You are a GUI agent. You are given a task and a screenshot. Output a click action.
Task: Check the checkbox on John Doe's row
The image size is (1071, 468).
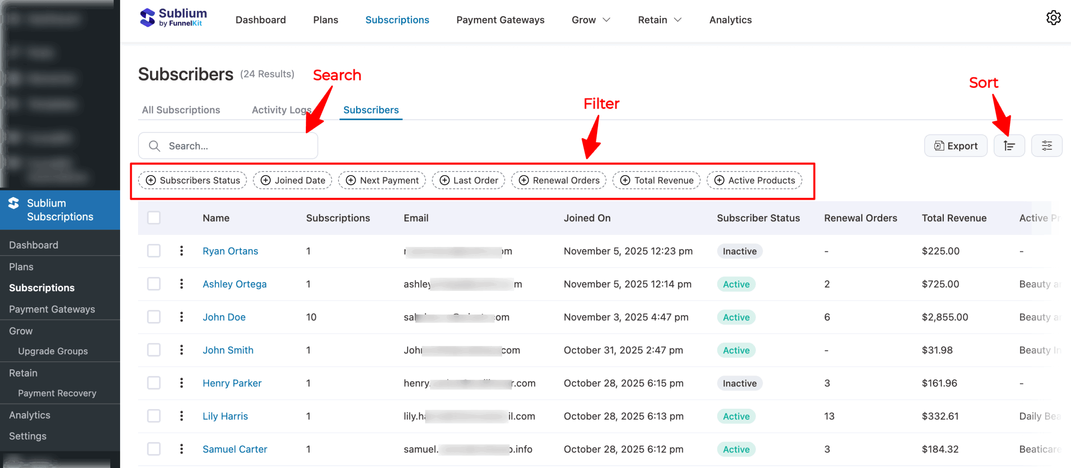pyautogui.click(x=154, y=317)
